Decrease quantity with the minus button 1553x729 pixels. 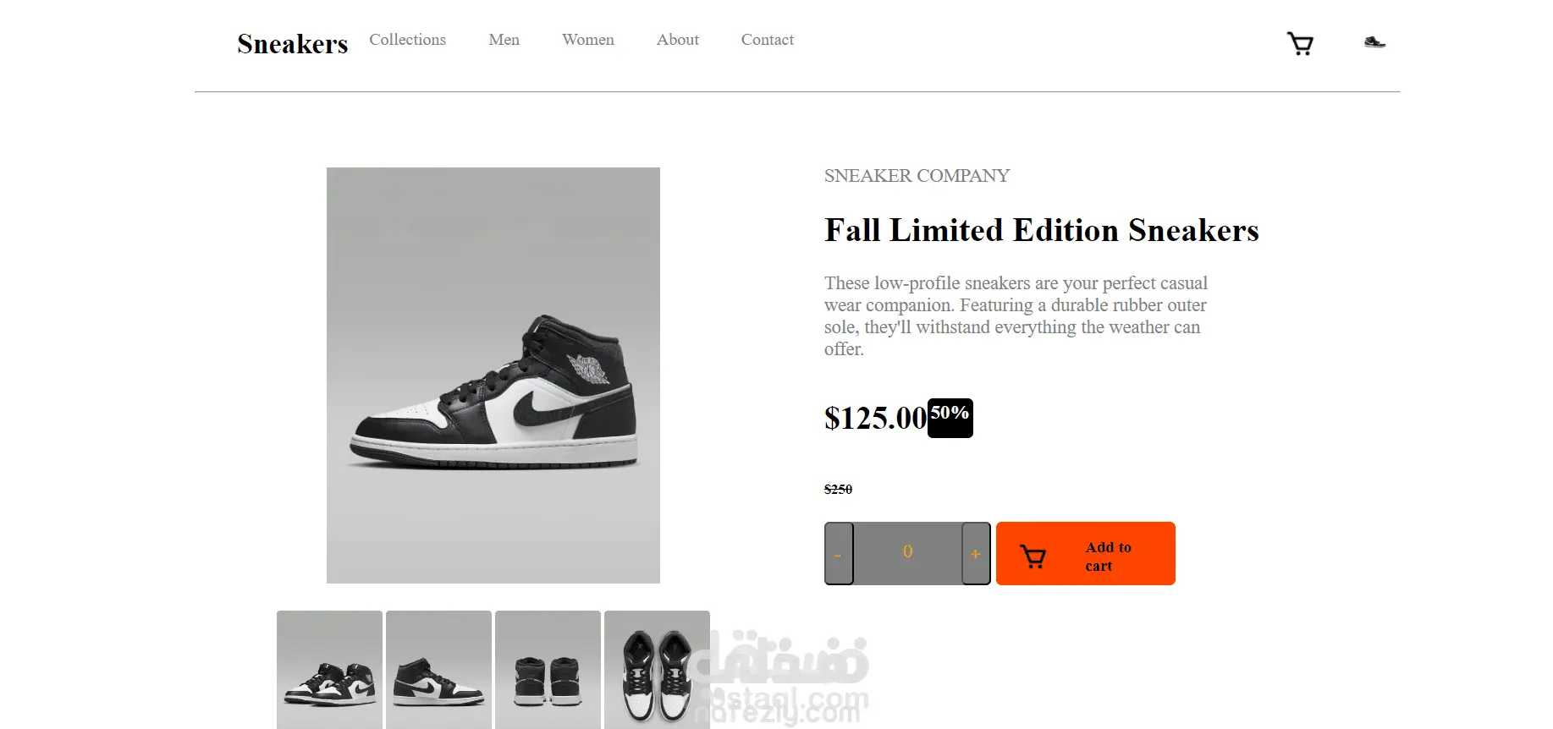tap(839, 554)
